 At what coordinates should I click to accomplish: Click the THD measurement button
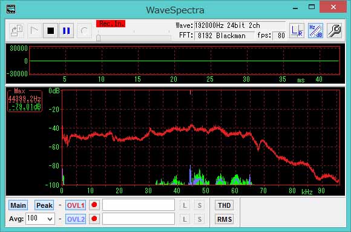(x=224, y=205)
